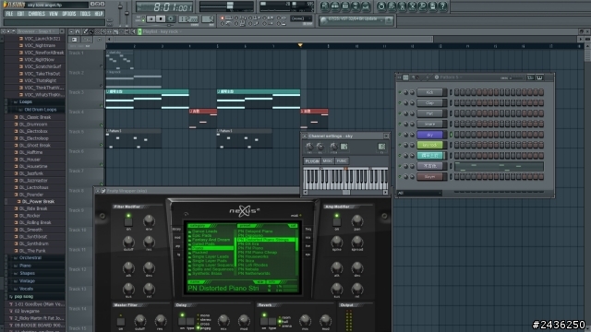Click the transport Record button

pos(171,18)
